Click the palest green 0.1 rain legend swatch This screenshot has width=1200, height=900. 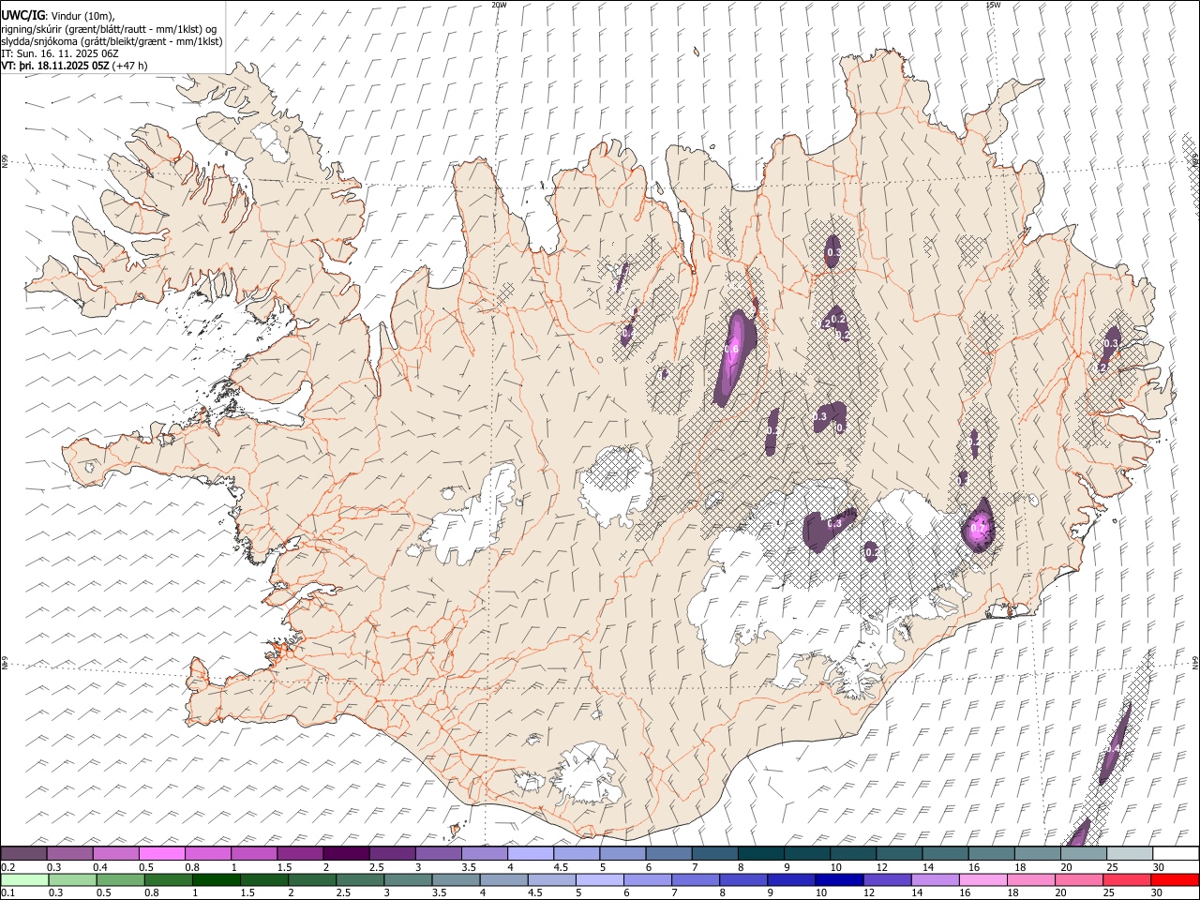click(24, 879)
